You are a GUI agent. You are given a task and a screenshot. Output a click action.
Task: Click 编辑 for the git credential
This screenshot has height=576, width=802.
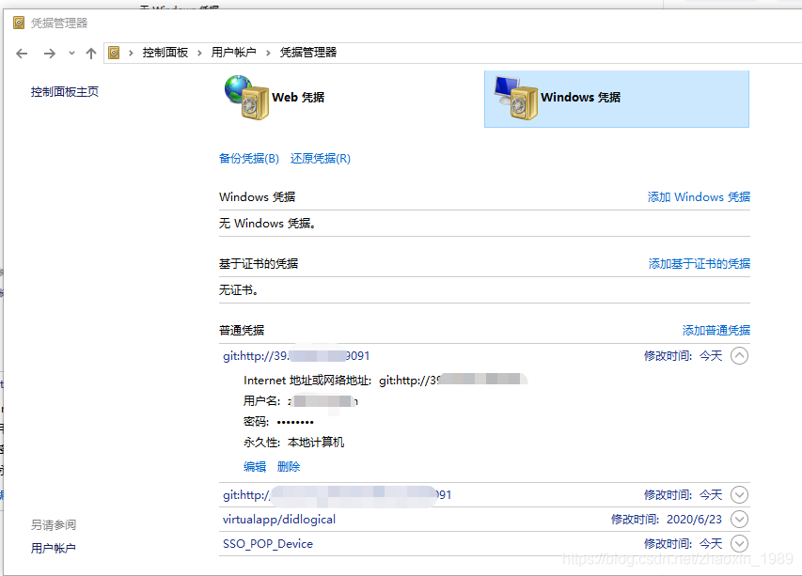[x=255, y=467]
